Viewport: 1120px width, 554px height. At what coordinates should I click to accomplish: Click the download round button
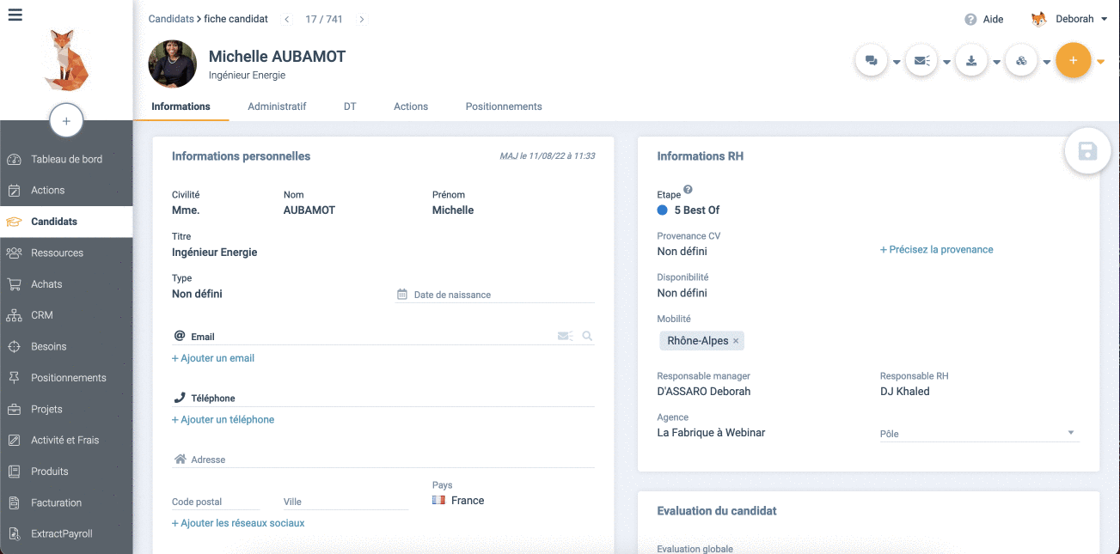coord(971,61)
